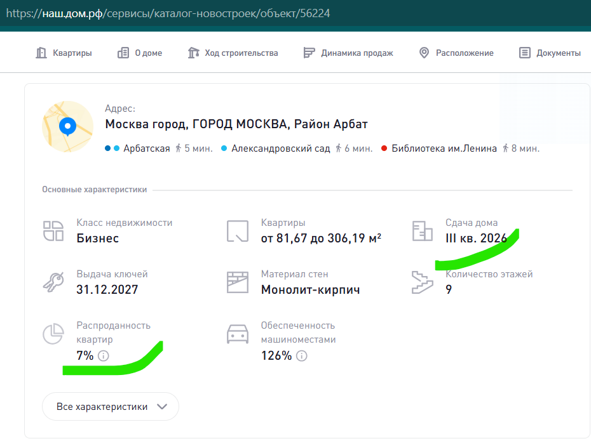This screenshot has height=441, width=591.
Task: Click the Сдача дома building icon
Action: click(422, 231)
